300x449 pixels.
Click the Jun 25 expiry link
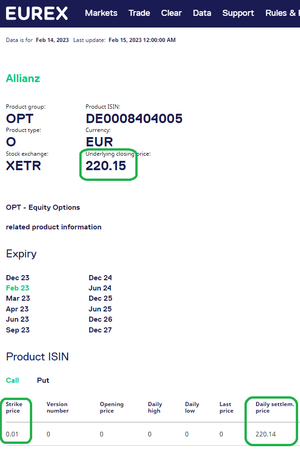point(100,309)
